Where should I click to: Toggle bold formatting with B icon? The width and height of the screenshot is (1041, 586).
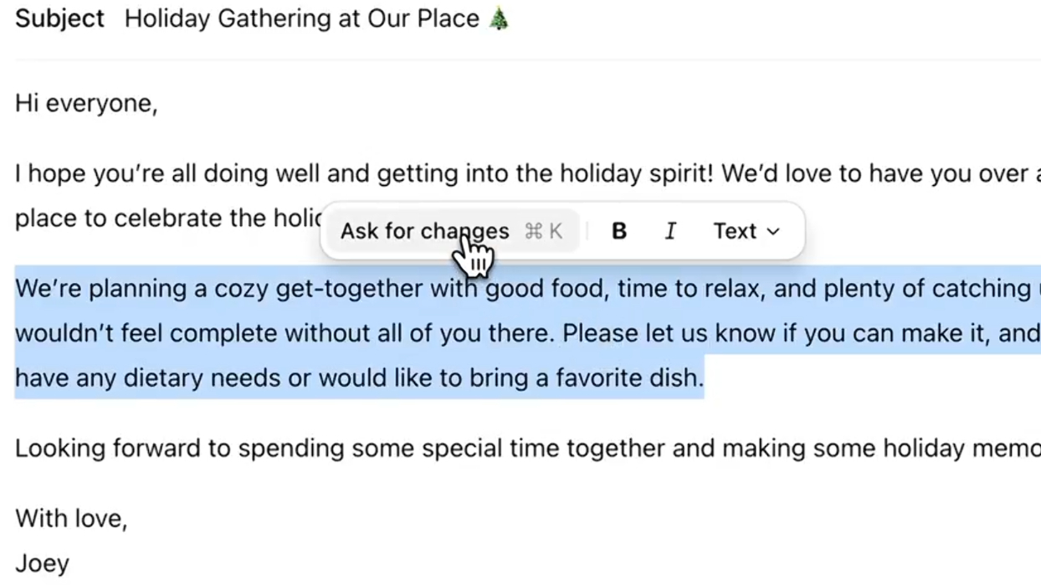619,231
